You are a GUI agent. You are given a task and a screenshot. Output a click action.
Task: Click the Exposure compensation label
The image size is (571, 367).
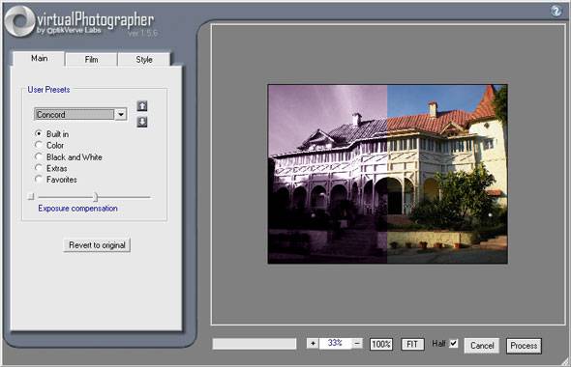(x=78, y=209)
